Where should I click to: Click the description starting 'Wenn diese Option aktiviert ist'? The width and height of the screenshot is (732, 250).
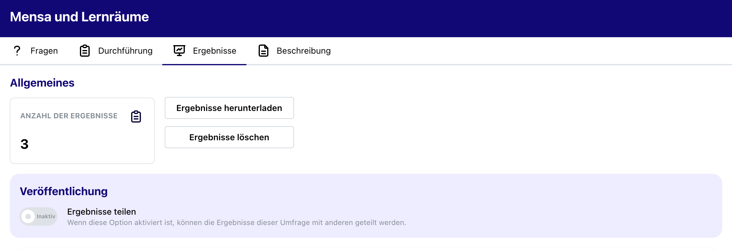click(237, 223)
